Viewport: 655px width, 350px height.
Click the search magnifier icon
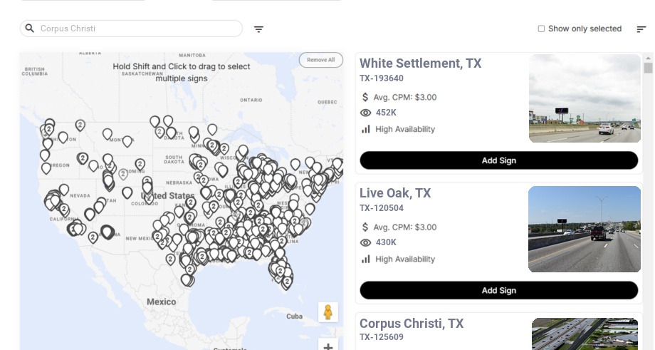[x=30, y=29]
